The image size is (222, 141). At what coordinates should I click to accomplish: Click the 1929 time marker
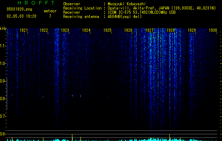[x=192, y=30]
